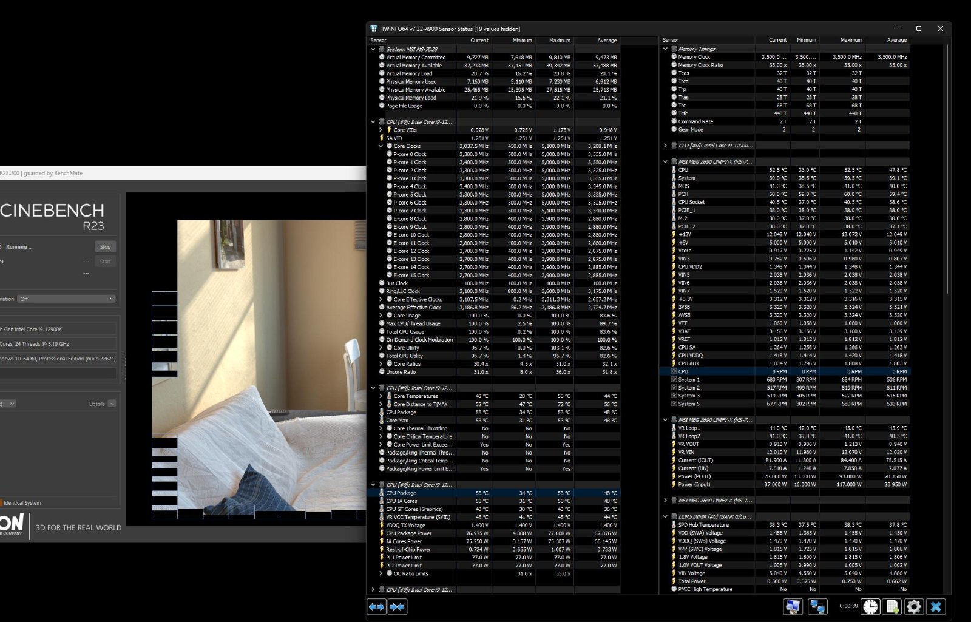Select the On-Demand Clock Modulation row
Viewport: 971px width, 622px height.
pyautogui.click(x=494, y=340)
